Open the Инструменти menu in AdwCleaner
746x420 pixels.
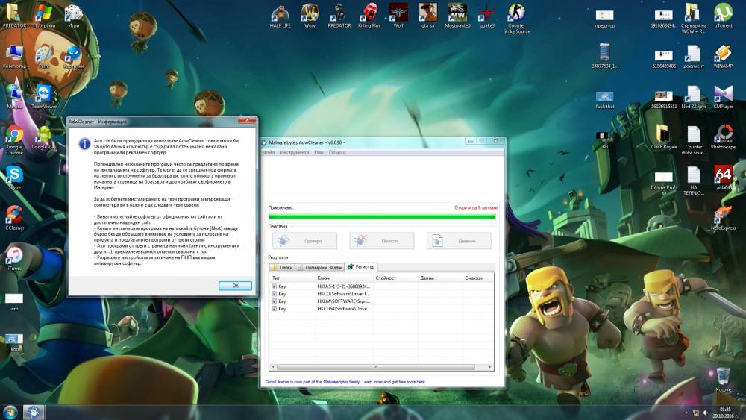tap(295, 152)
